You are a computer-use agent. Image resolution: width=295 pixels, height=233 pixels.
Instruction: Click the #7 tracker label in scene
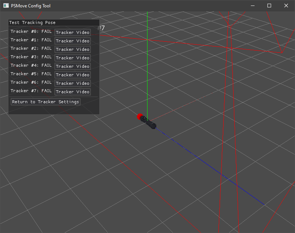tap(101, 28)
